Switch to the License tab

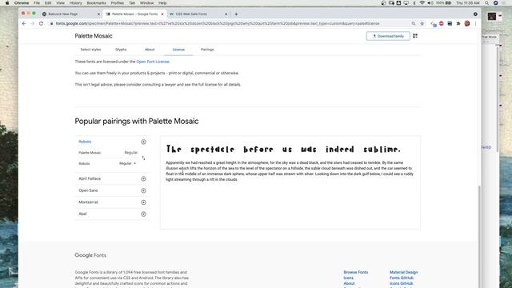pyautogui.click(x=178, y=50)
